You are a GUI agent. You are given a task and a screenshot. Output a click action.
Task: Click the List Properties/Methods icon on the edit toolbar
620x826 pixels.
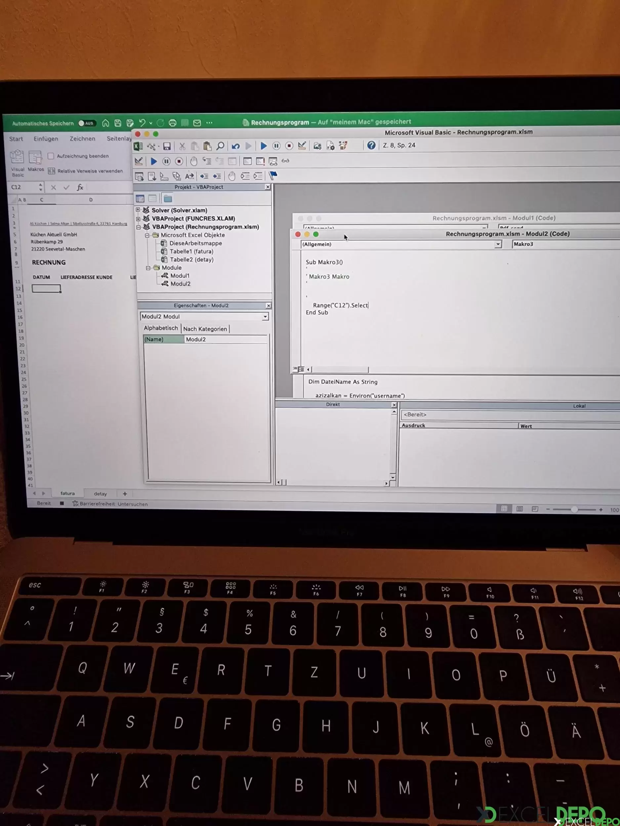[x=140, y=176]
